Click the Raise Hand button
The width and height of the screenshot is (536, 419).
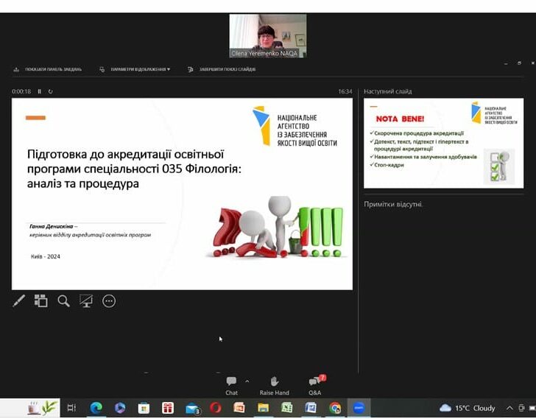coord(274,385)
